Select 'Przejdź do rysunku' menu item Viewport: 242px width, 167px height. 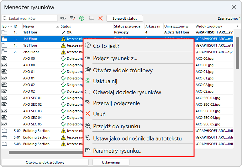click(x=139, y=126)
